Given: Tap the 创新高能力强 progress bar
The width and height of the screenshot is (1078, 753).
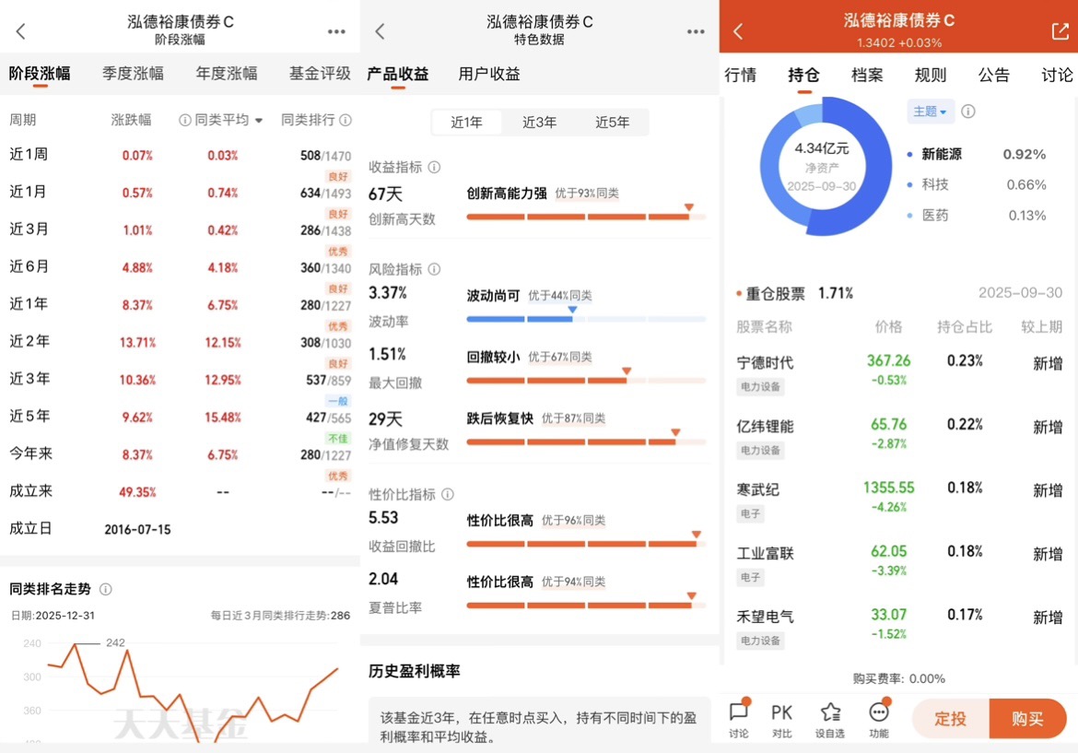Looking at the screenshot, I should click(586, 217).
